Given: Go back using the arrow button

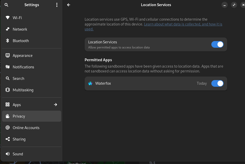Looking at the screenshot, I should (x=69, y=5).
